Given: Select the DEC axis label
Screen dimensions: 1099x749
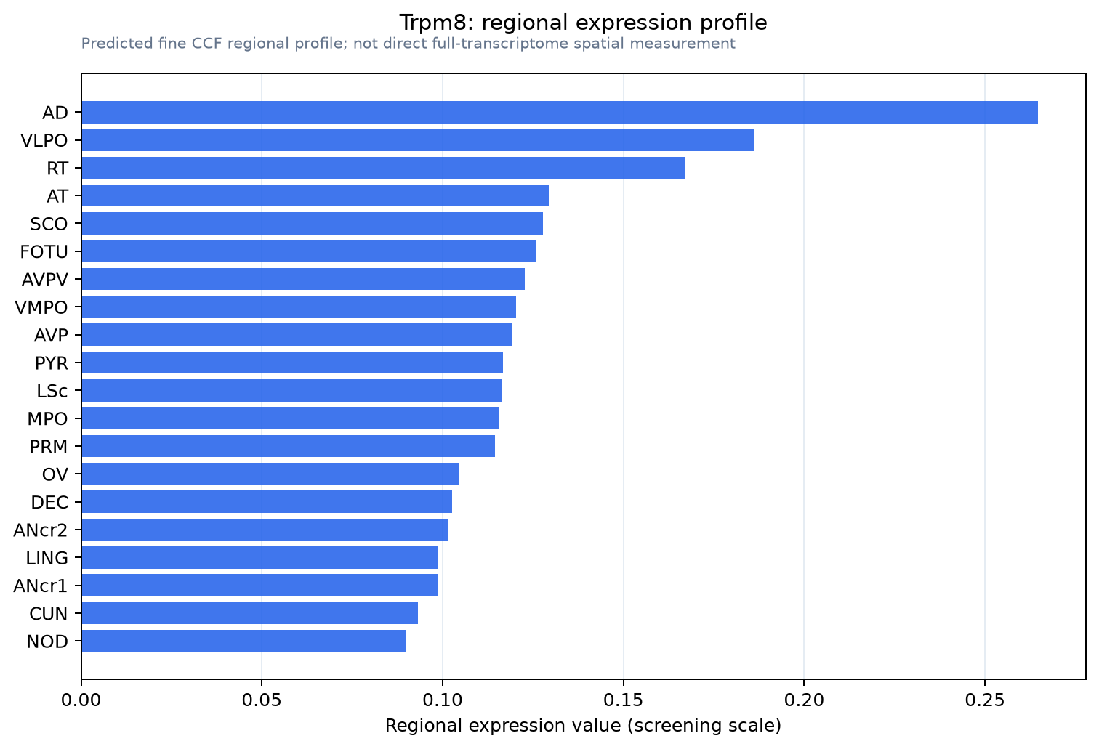Looking at the screenshot, I should click(49, 503).
